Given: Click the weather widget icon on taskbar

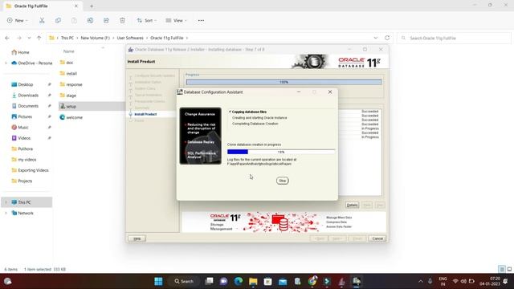Looking at the screenshot, I should [7, 281].
